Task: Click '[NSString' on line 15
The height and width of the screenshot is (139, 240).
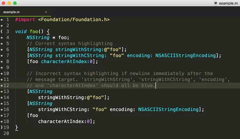Action: 40,103
